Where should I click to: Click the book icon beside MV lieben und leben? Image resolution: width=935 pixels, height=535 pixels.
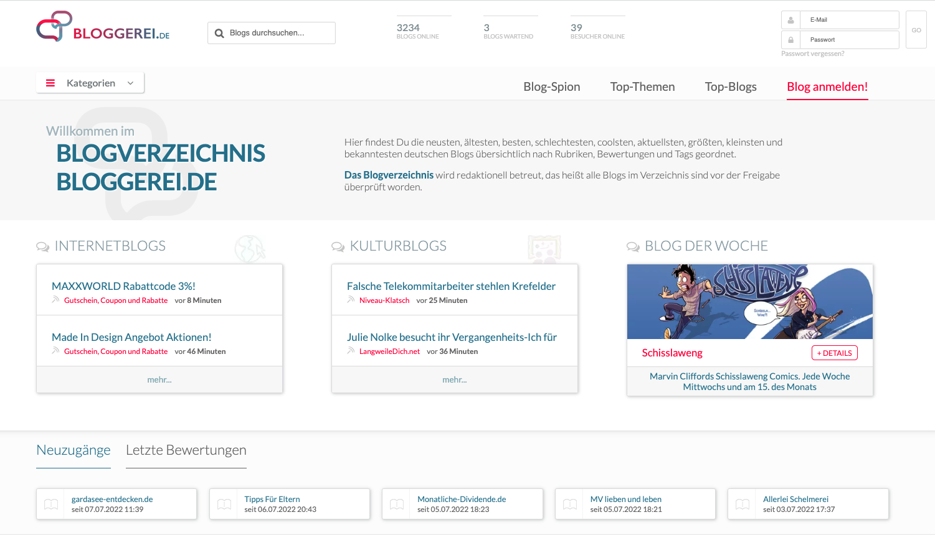point(570,504)
